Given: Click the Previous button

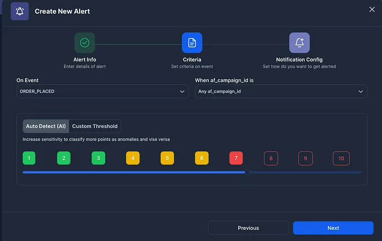Looking at the screenshot, I should [248, 228].
